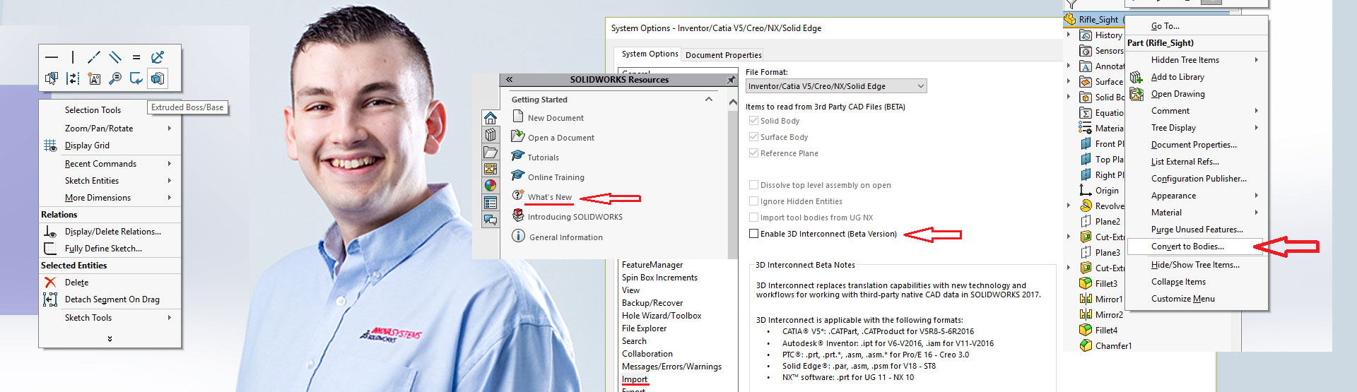Open the File Format dropdown

pos(836,86)
